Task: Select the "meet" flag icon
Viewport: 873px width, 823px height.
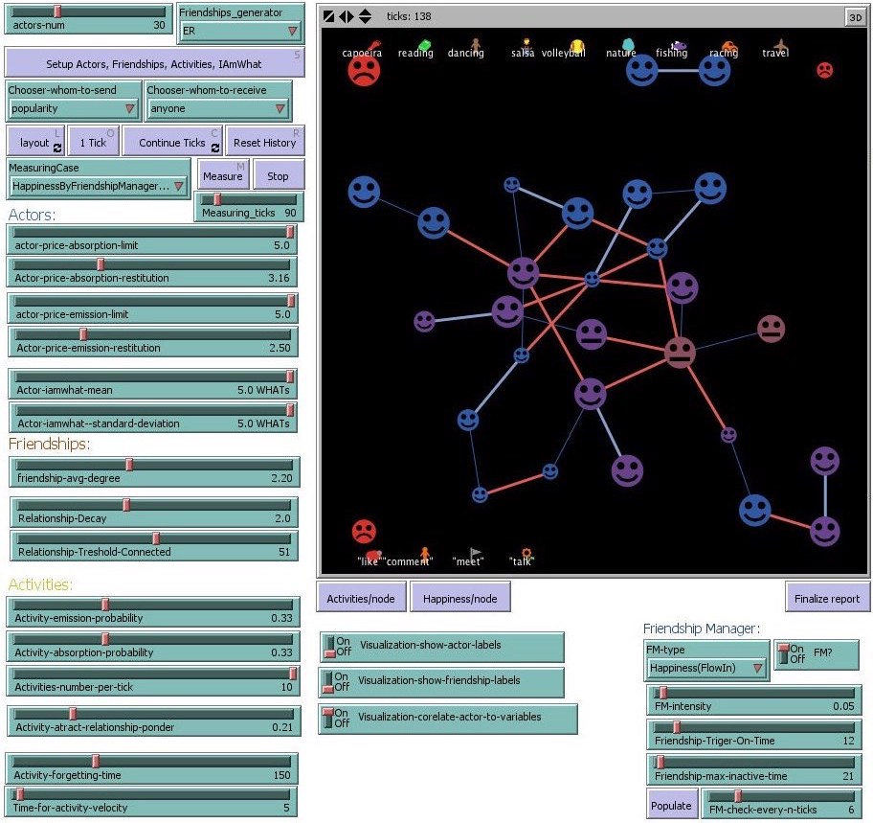Action: click(476, 553)
